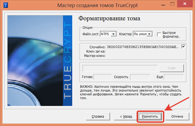Click the Готово value field

pyautogui.click(x=102, y=77)
